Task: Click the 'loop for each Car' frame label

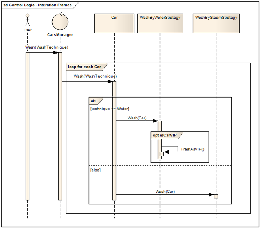Action: tap(84, 67)
